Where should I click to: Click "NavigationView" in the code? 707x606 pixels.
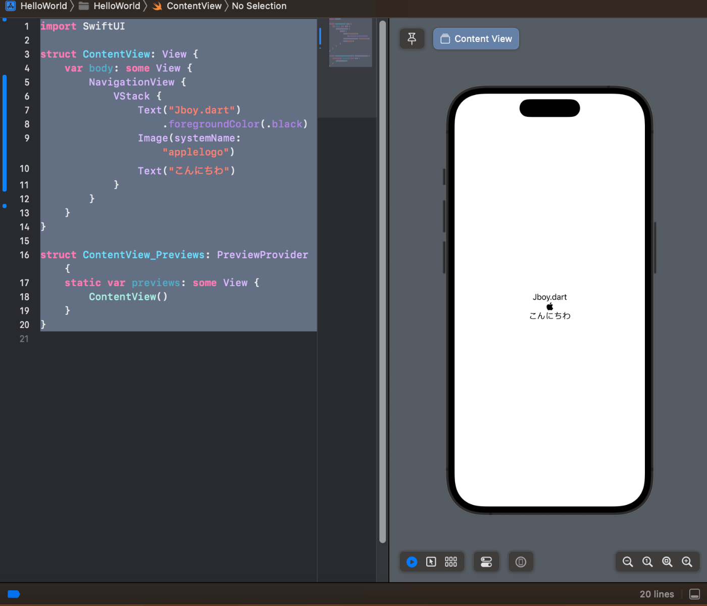click(x=132, y=82)
